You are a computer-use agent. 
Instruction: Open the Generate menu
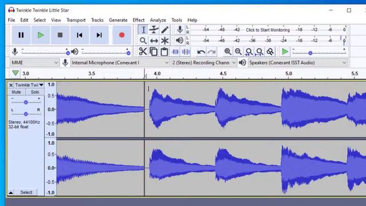[118, 20]
